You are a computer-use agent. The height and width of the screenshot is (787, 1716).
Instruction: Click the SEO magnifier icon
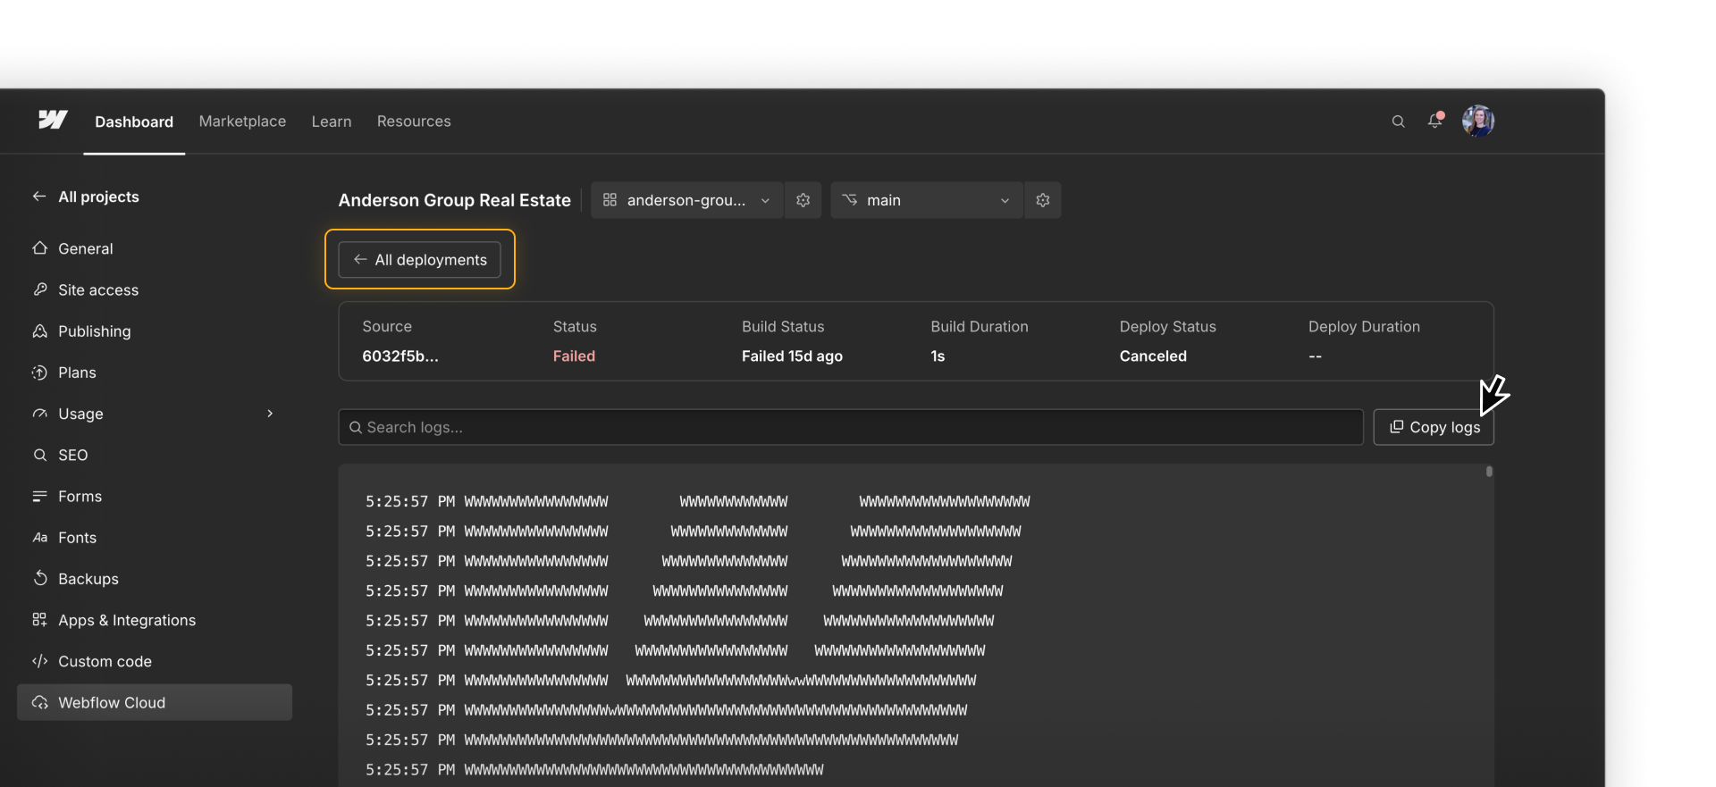pos(39,455)
